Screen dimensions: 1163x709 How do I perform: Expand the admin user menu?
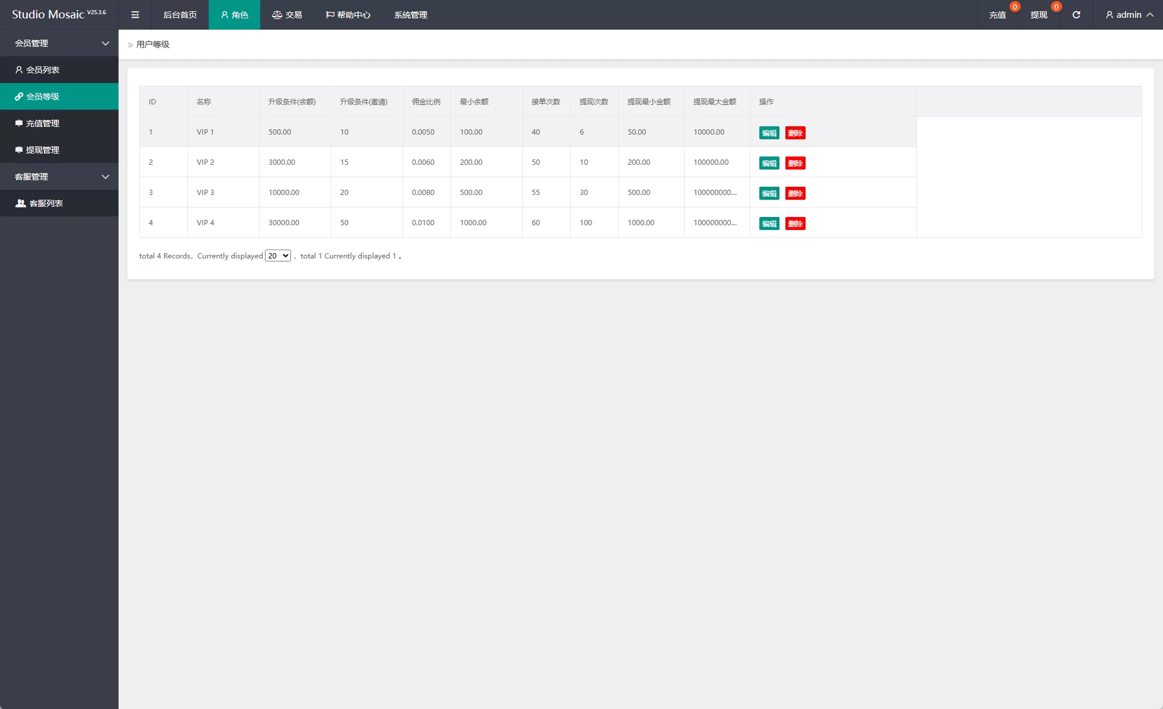click(x=1129, y=15)
